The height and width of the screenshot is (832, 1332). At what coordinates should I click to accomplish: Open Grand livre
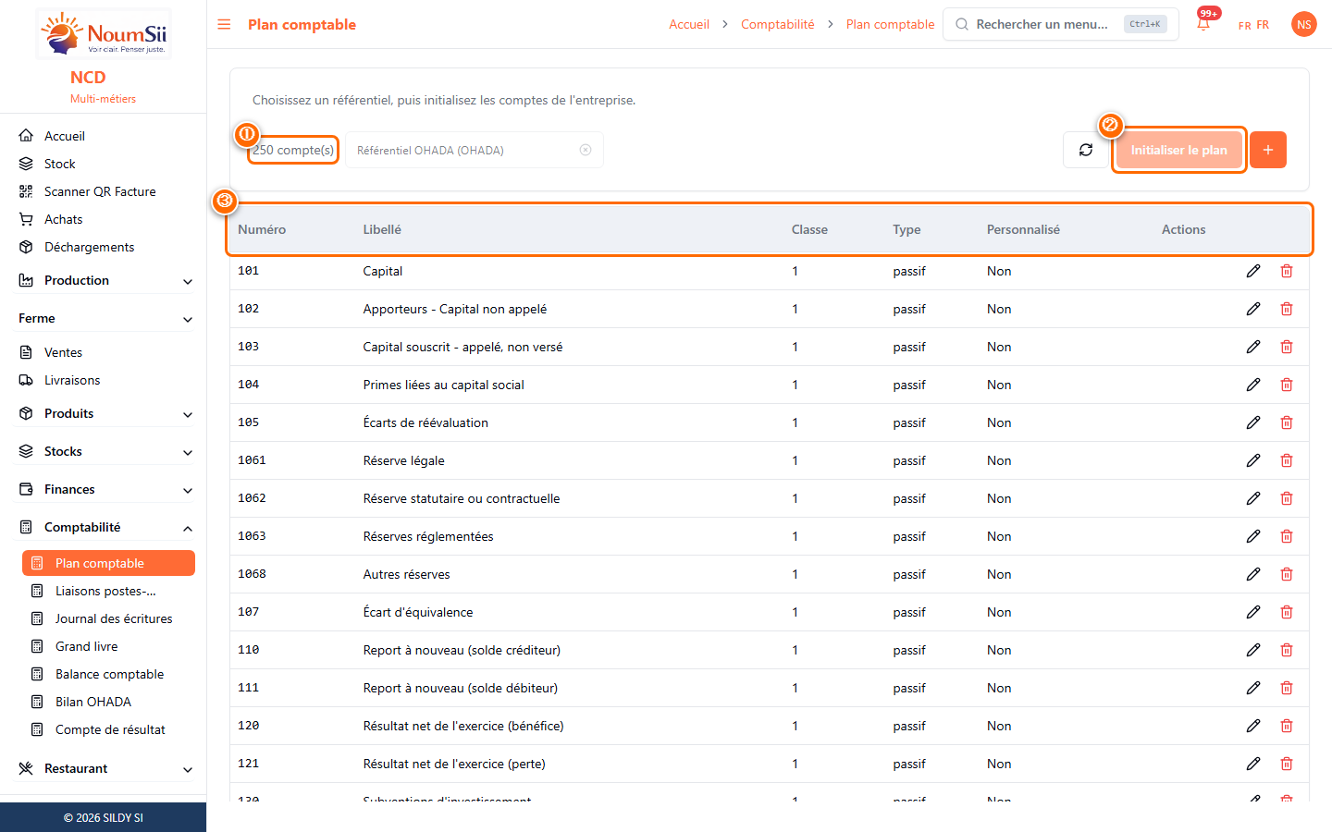pyautogui.click(x=108, y=646)
